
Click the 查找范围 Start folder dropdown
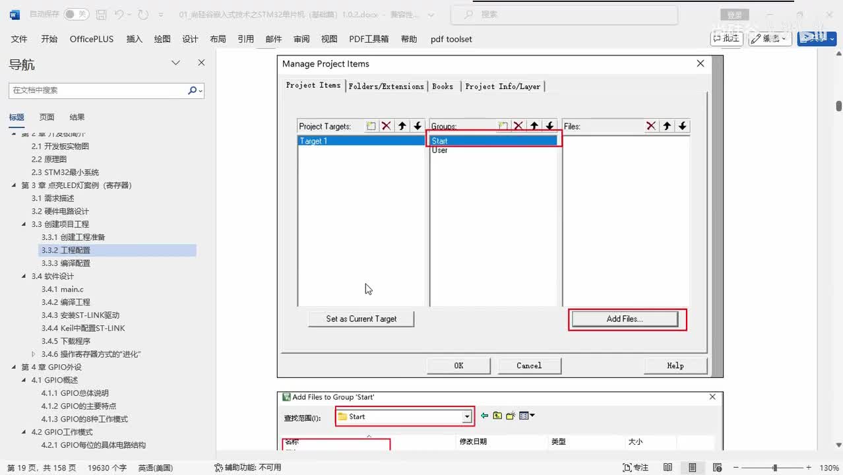pos(404,416)
